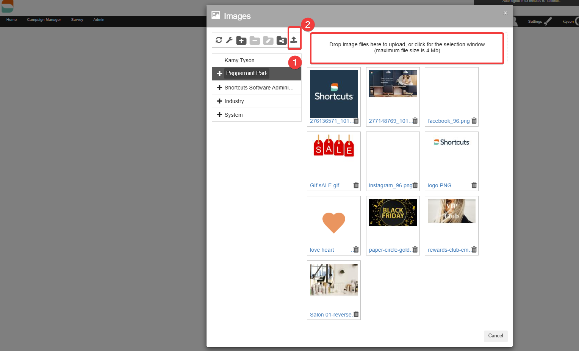Open the Campaign Manager menu

click(44, 20)
